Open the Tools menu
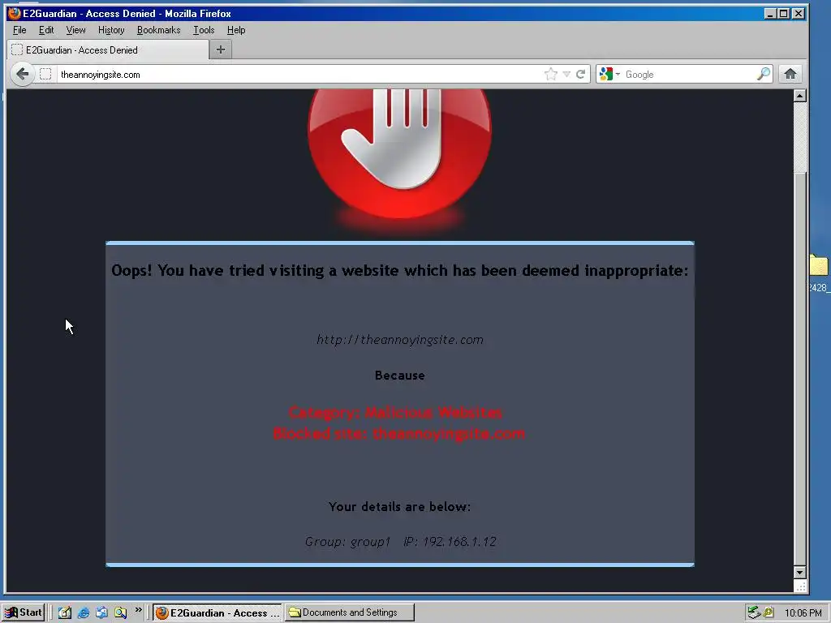The width and height of the screenshot is (831, 623). 204,30
